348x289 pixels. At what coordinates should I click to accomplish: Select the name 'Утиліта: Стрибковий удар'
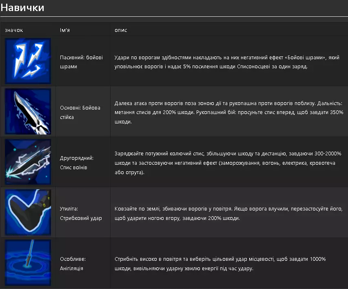click(x=81, y=213)
